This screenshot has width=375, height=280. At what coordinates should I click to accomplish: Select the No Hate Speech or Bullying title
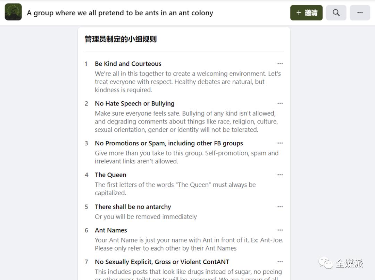pyautogui.click(x=134, y=103)
